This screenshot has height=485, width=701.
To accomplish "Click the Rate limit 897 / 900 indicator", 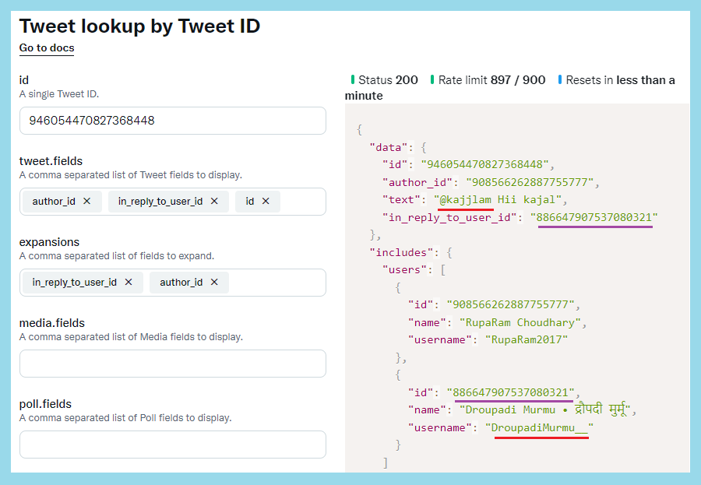I will coord(488,80).
